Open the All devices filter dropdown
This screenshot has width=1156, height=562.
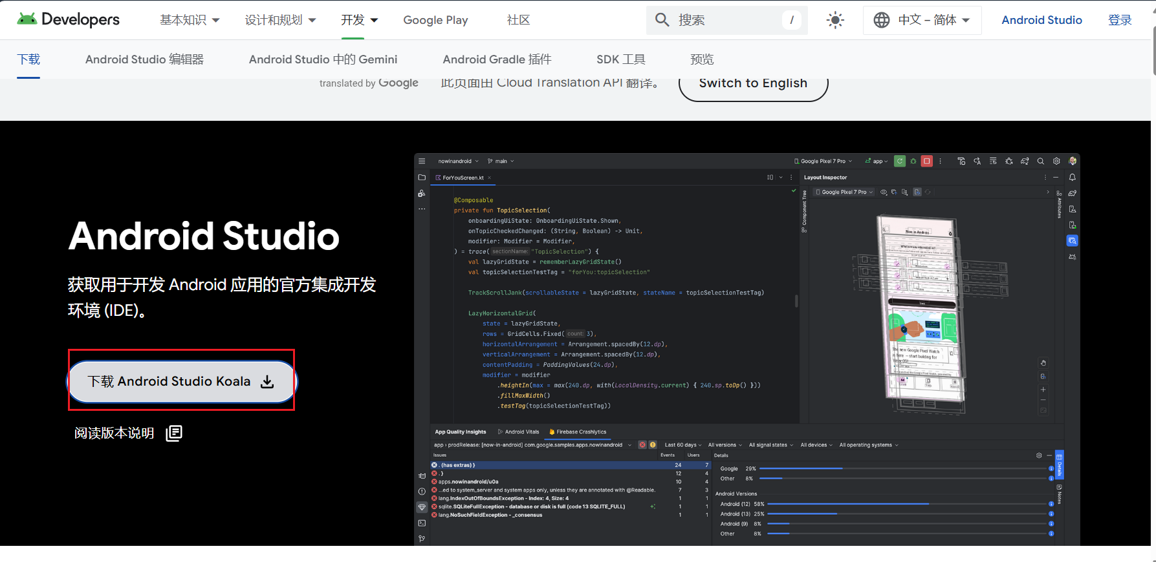(816, 445)
